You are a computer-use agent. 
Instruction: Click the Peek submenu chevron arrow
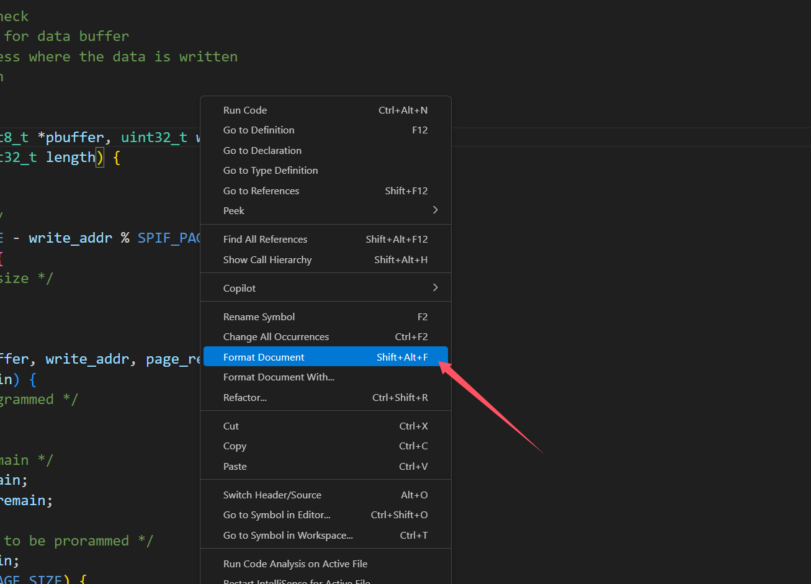tap(435, 210)
